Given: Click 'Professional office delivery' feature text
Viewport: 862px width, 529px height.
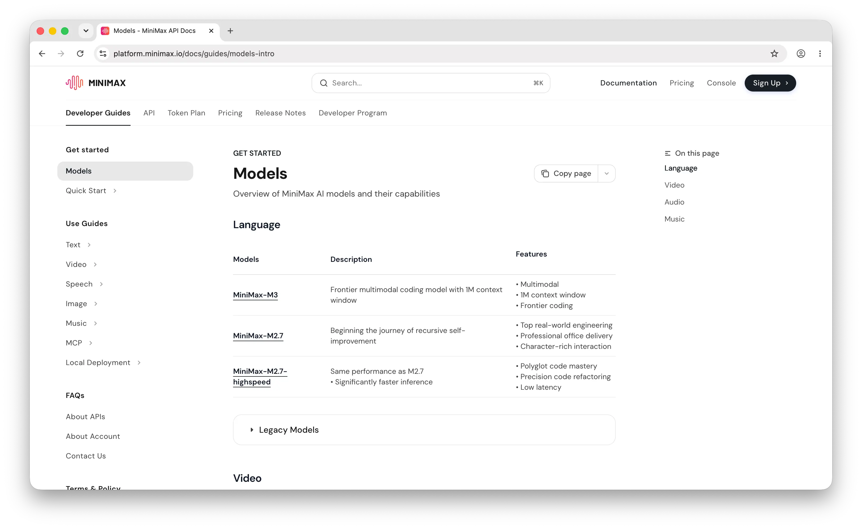Looking at the screenshot, I should (x=566, y=336).
